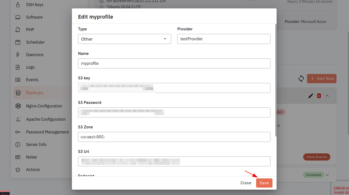
Task: Open the Type dropdown showing Other
Action: [125, 39]
